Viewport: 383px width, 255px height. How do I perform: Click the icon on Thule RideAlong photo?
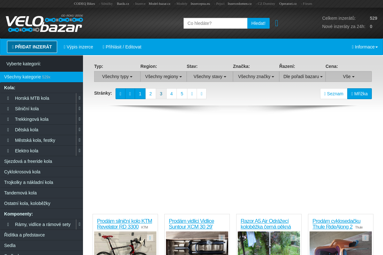[x=365, y=238]
